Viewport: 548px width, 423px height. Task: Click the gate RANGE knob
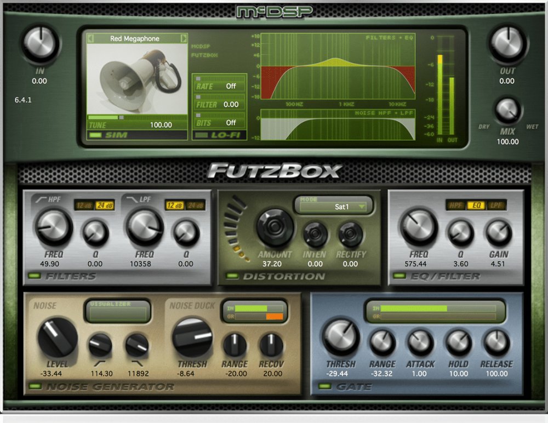[383, 342]
